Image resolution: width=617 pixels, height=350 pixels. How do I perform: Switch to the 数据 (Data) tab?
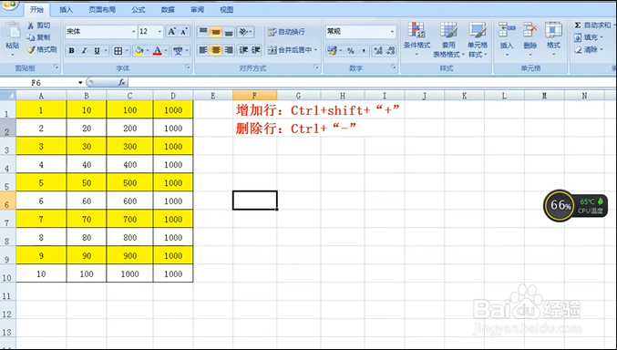(x=168, y=9)
